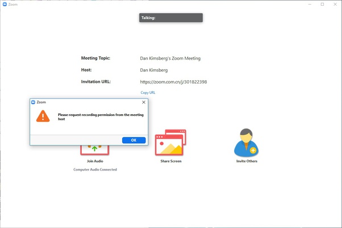
Task: Select the invitation URL https://zoom.com.cn/j/301822398
Action: pyautogui.click(x=173, y=82)
